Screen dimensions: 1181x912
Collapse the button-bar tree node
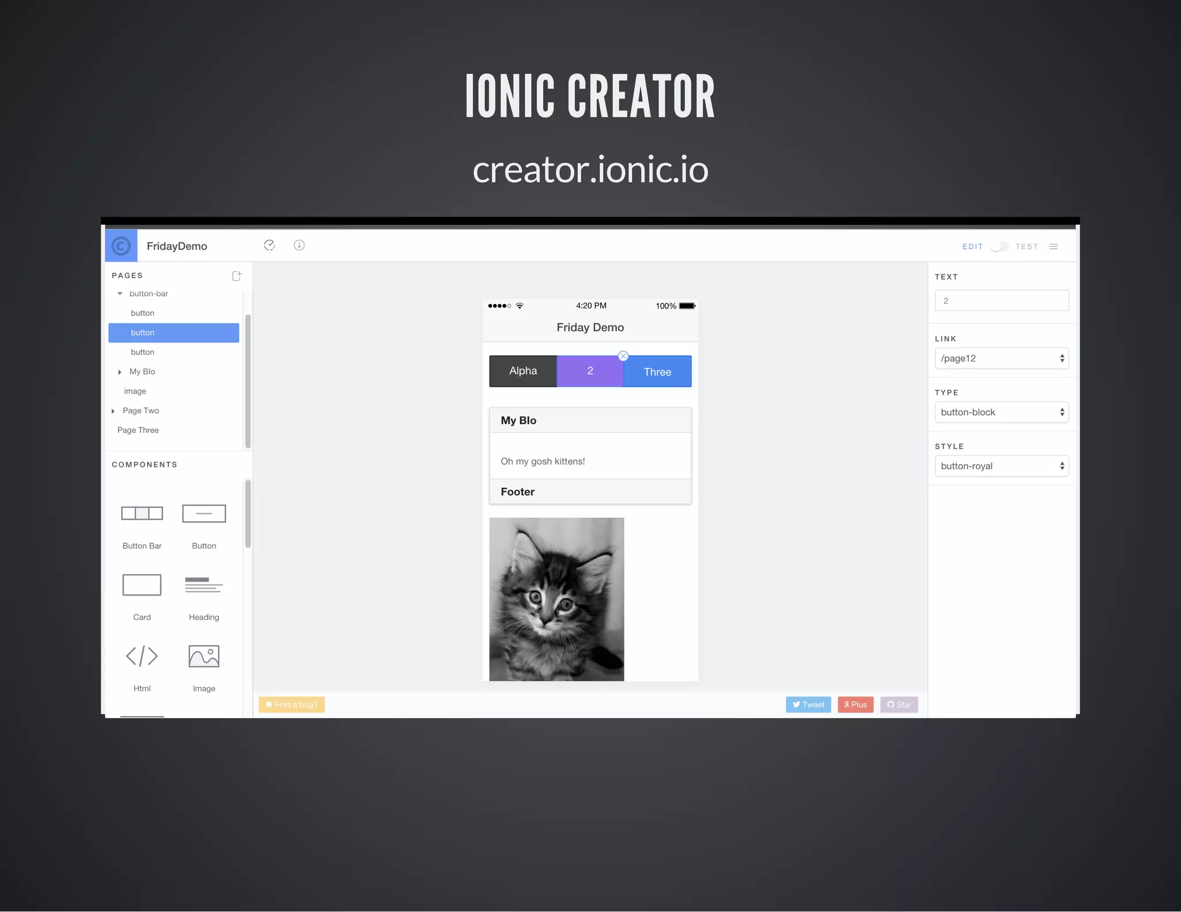pyautogui.click(x=120, y=294)
